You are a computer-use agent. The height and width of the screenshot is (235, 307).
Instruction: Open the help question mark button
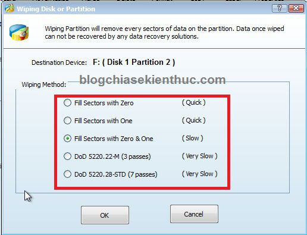pyautogui.click(x=280, y=8)
